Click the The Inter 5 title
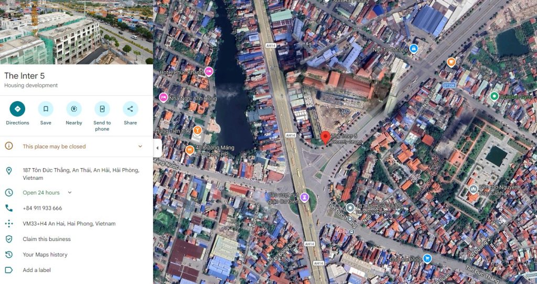 (24, 76)
